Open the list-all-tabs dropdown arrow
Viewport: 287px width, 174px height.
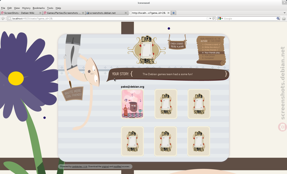click(x=284, y=13)
